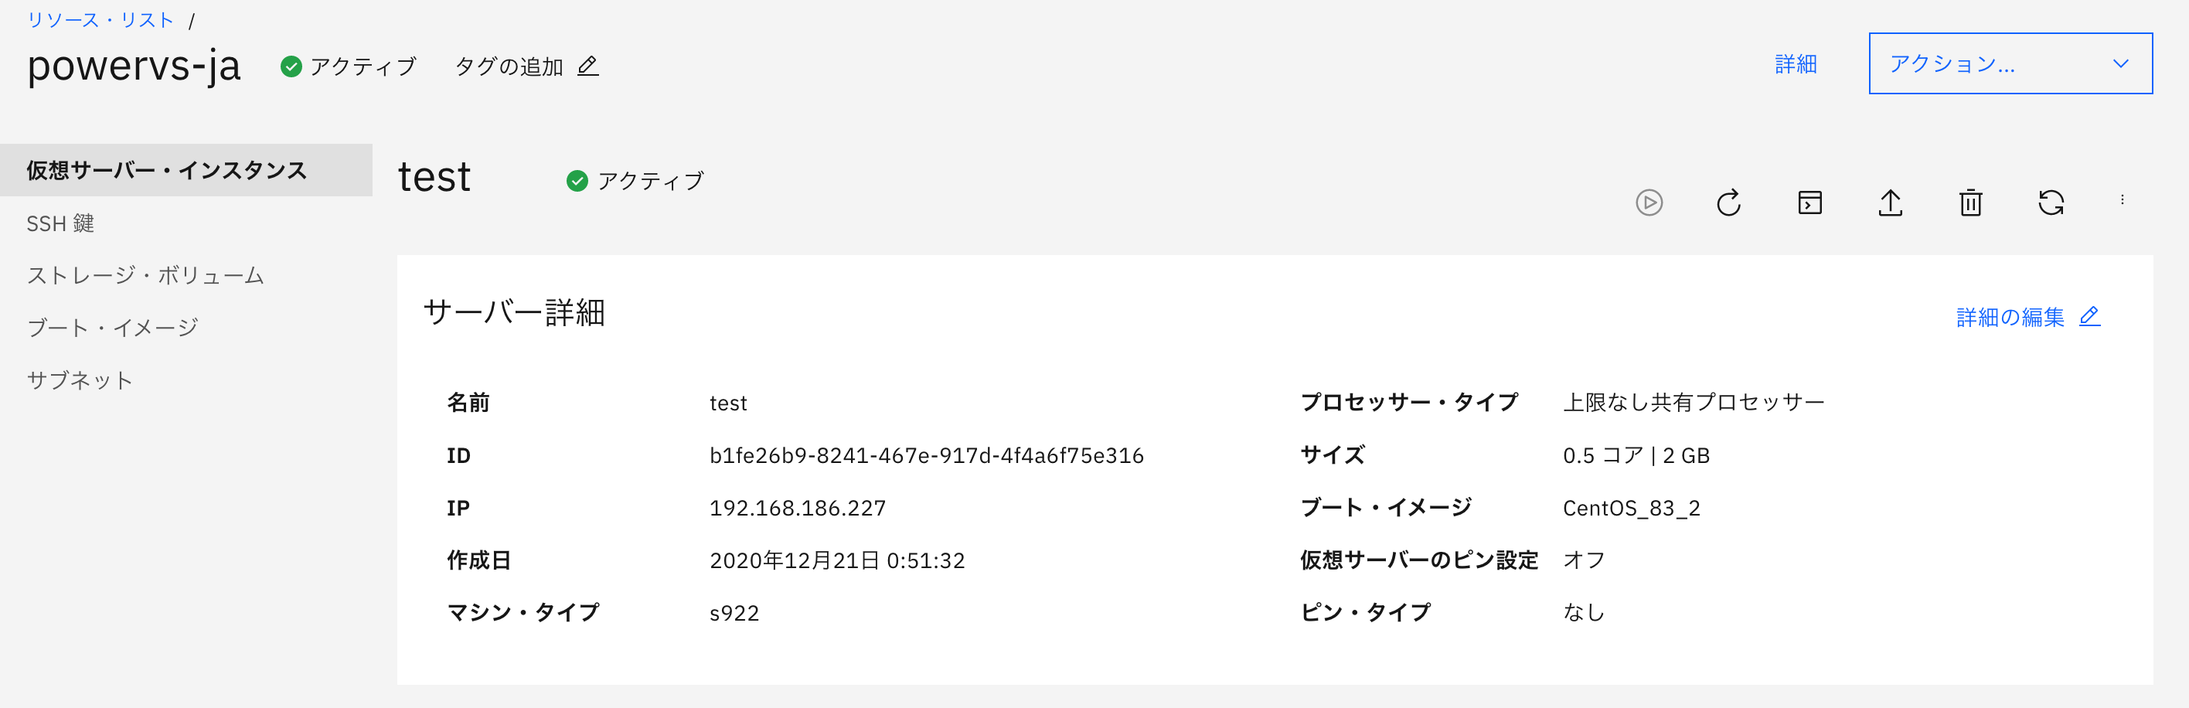
Task: Refresh instance state with the sync icon
Action: click(x=2051, y=203)
